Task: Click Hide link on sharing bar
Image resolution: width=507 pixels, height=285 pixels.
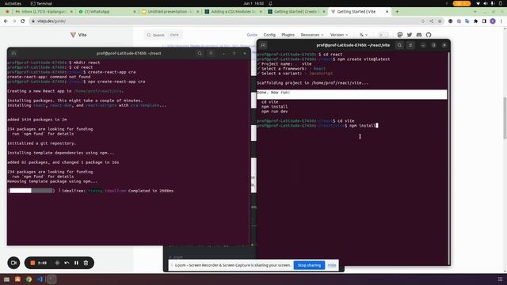Action: (332, 265)
